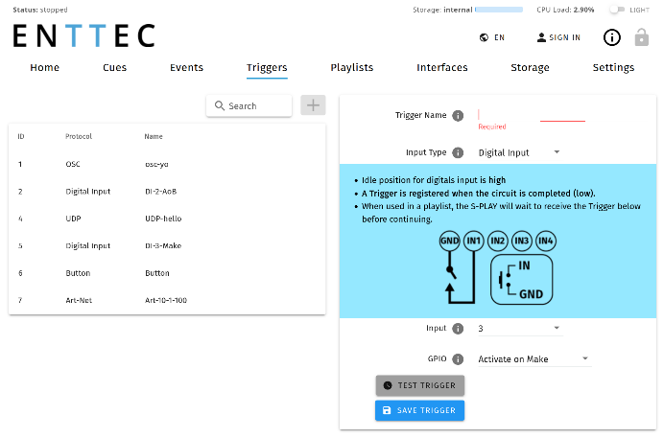Click the SAVE TRIGGER button
Image resolution: width=664 pixels, height=438 pixels.
[x=419, y=410]
